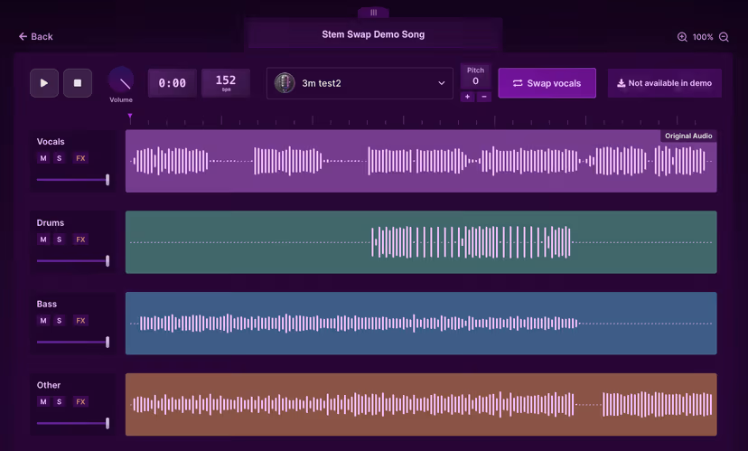Click the microphone avatar of 3m test2
This screenshot has height=451, width=748.
[x=285, y=83]
